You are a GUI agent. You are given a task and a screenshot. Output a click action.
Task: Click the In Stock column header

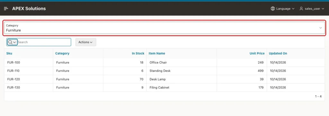pos(138,54)
